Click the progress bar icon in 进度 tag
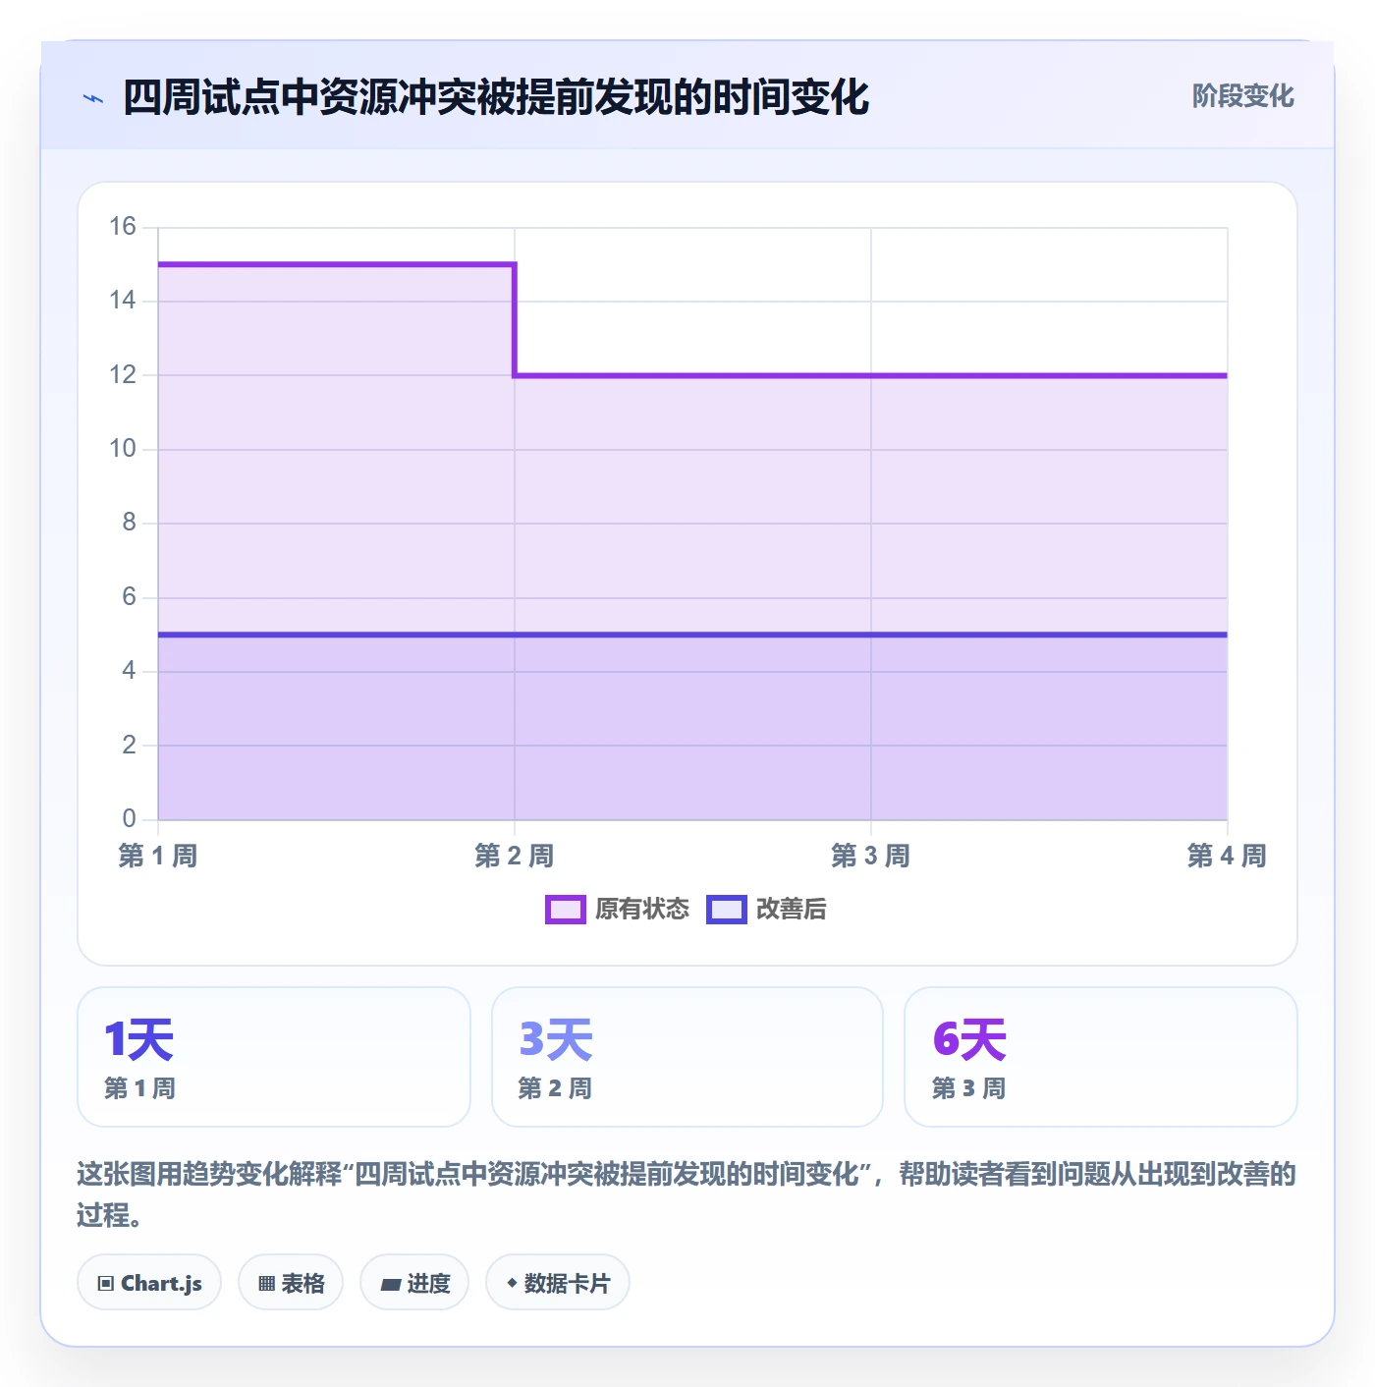Image resolution: width=1375 pixels, height=1387 pixels. pos(391,1284)
